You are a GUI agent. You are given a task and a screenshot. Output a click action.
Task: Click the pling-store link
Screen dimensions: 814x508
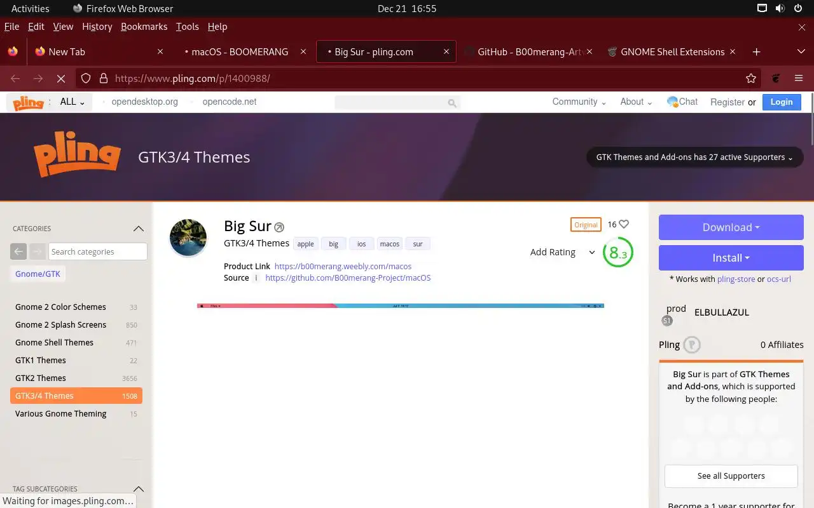pos(736,279)
